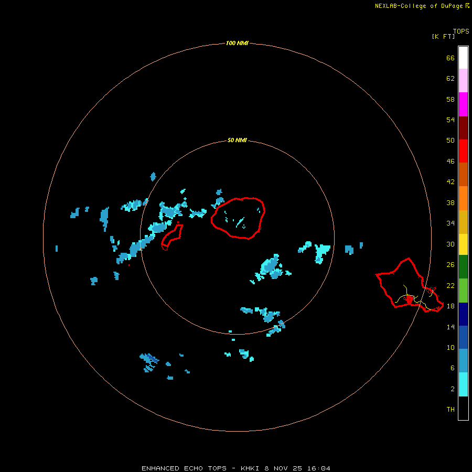Select the gold 38 kft legend swatch
This screenshot has height=472, width=472.
[x=463, y=222]
